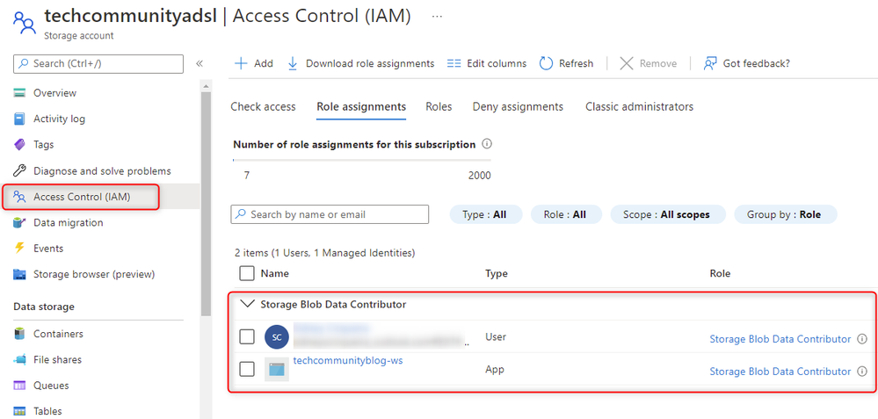Click the Queues icon
This screenshot has width=878, height=419.
coord(19,386)
